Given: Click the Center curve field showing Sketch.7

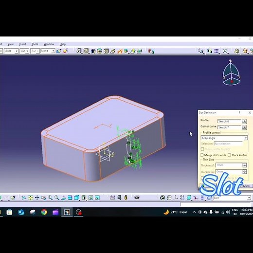Looking at the screenshot, I should [229, 127].
